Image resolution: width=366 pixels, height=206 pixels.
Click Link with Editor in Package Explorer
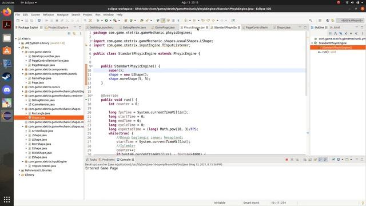point(74,33)
